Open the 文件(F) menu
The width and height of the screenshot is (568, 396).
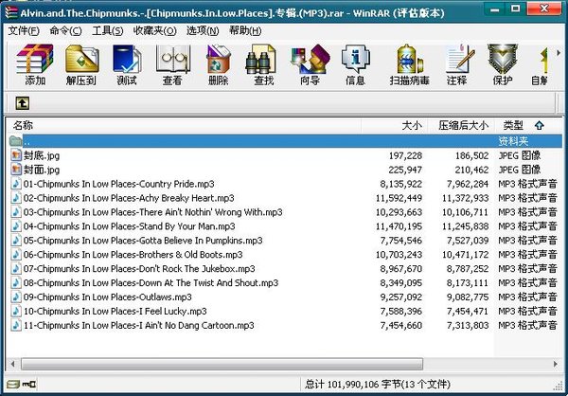24,31
